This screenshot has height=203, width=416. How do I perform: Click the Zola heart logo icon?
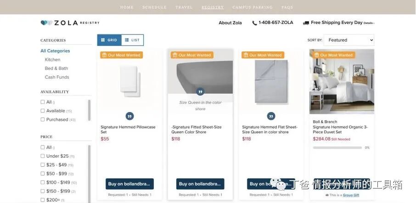pyautogui.click(x=46, y=23)
